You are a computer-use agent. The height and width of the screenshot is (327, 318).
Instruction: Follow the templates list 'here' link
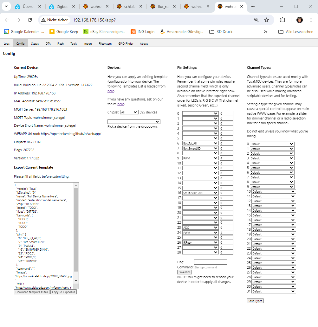pos(111,91)
